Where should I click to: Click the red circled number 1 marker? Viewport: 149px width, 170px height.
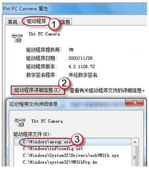(54, 24)
